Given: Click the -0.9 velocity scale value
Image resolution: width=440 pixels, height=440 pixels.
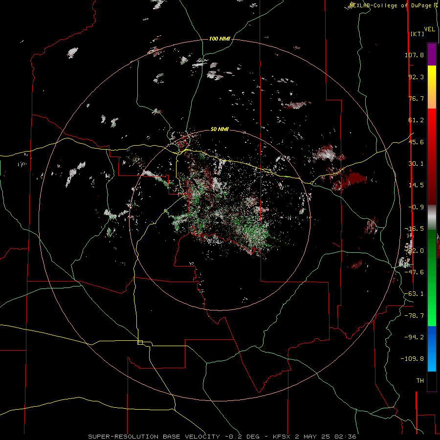Looking at the screenshot, I should pyautogui.click(x=416, y=207).
